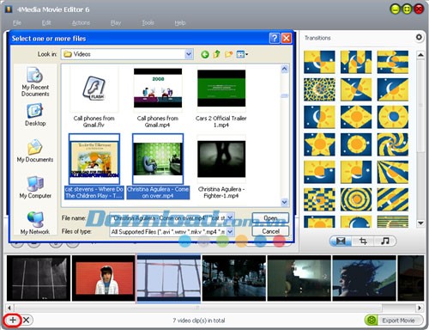Viewport: 429px width, 330px height.
Task: Open My Documents shortcut
Action: coord(35,151)
